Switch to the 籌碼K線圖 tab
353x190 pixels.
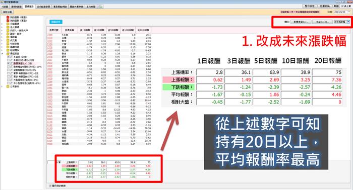point(17,7)
